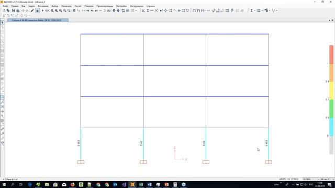This screenshot has width=335, height=188.
Task: Open the Display menu (Показать)
Action: (x=89, y=6)
